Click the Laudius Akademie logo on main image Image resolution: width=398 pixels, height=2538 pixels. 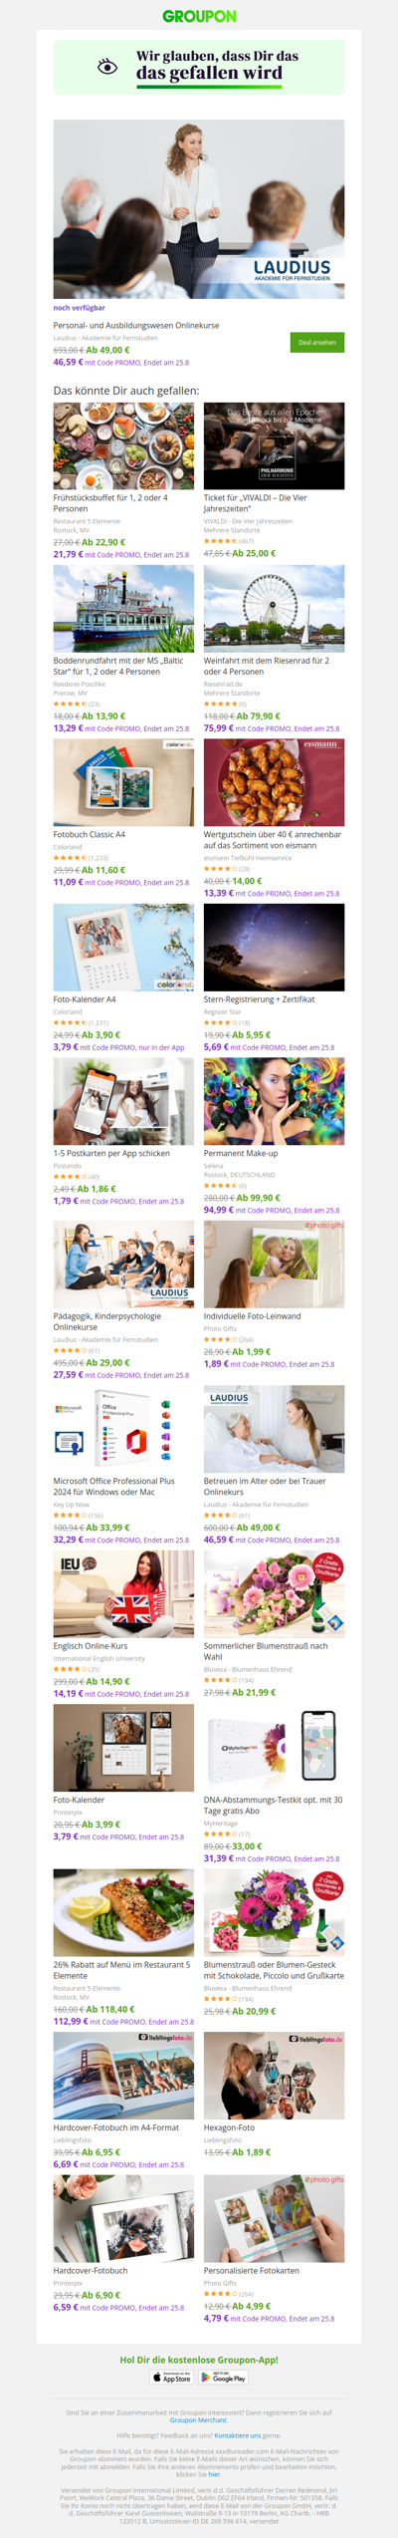pyautogui.click(x=292, y=271)
